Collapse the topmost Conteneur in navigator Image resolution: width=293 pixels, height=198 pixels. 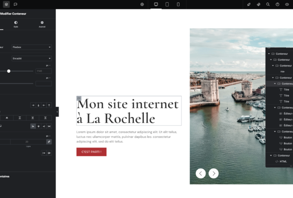pos(269,54)
